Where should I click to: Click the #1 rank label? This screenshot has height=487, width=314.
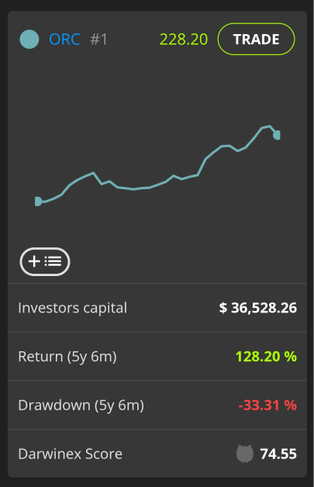click(98, 40)
